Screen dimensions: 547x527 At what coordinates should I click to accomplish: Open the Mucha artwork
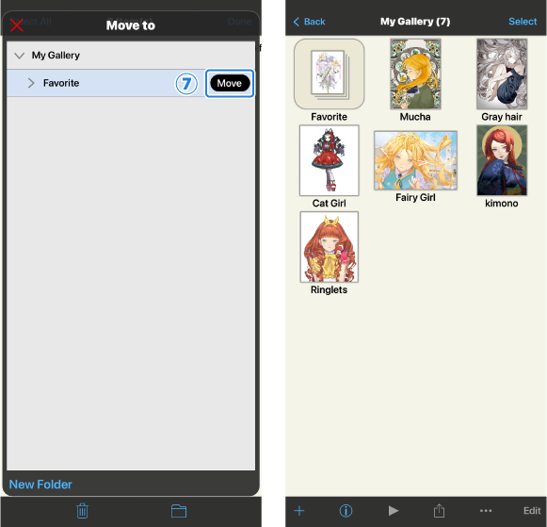click(415, 74)
